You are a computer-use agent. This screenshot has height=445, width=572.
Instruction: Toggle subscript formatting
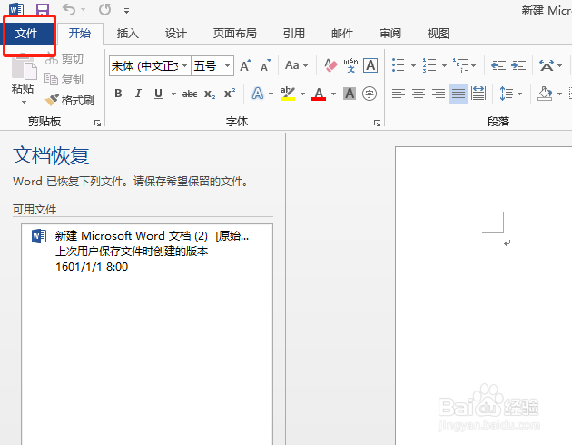point(210,94)
